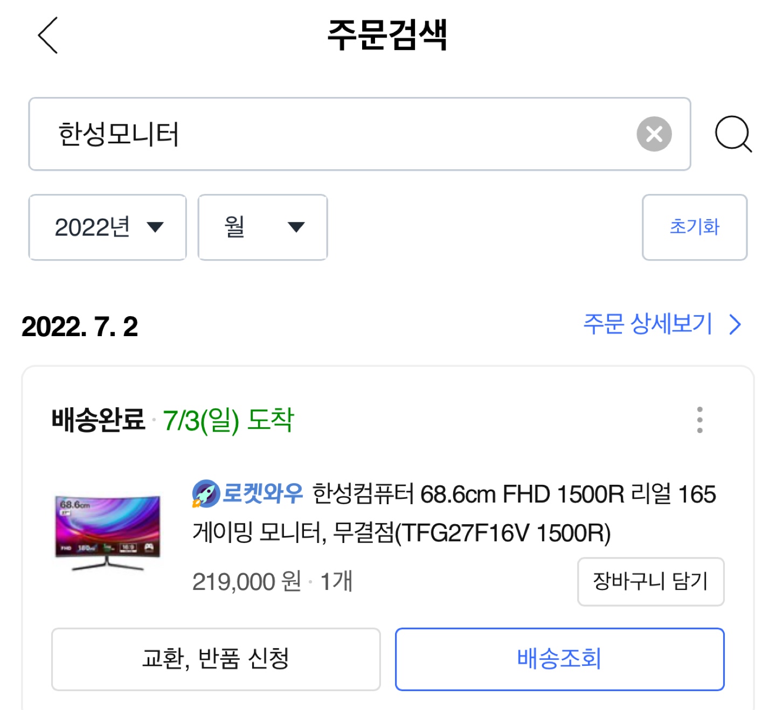Screen dimensions: 776x710
Task: Expand order details via the chevron arrow
Action: [735, 325]
